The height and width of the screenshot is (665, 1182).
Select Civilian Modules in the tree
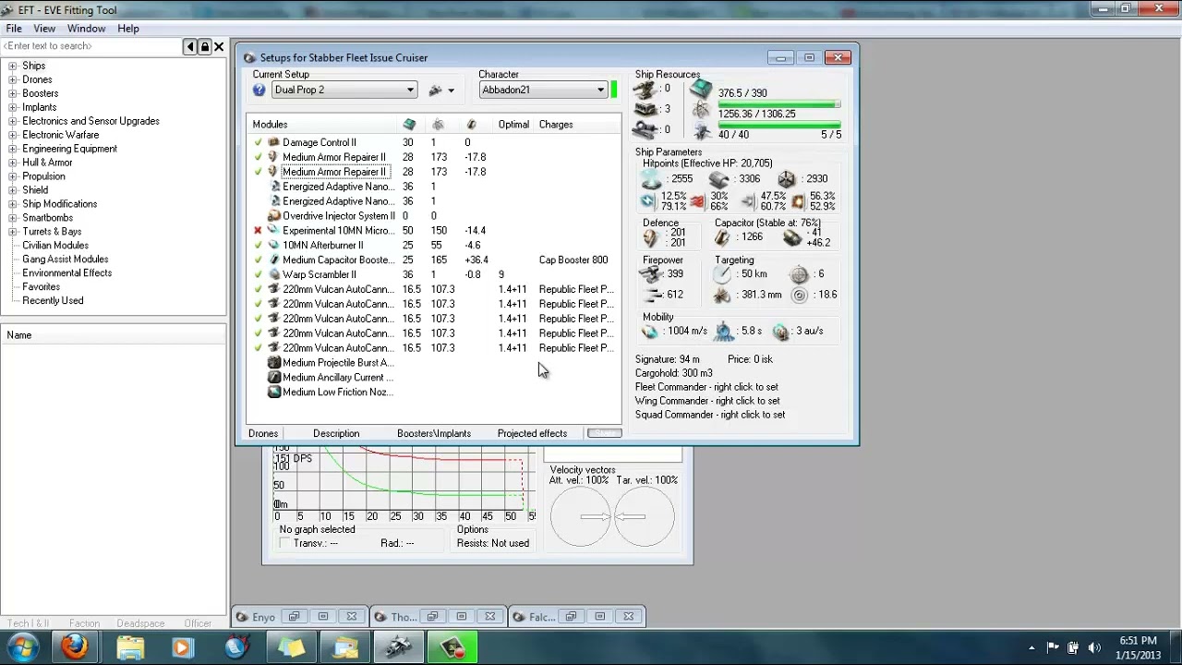coord(55,246)
